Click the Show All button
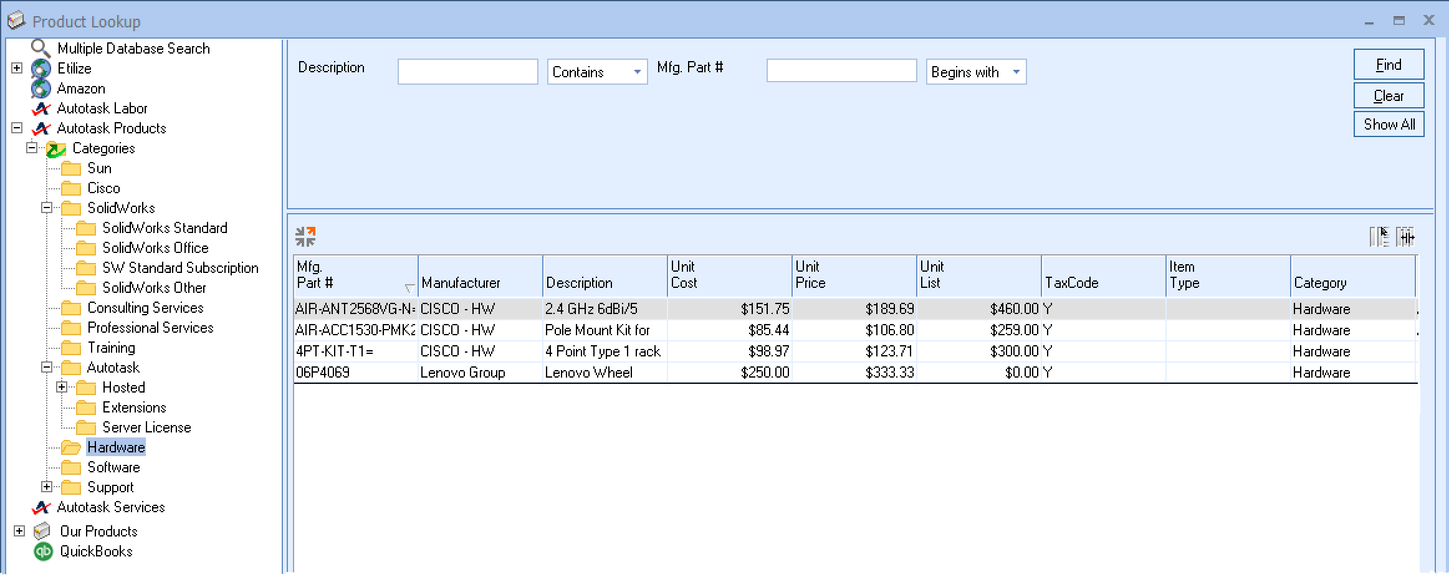 coord(1389,124)
